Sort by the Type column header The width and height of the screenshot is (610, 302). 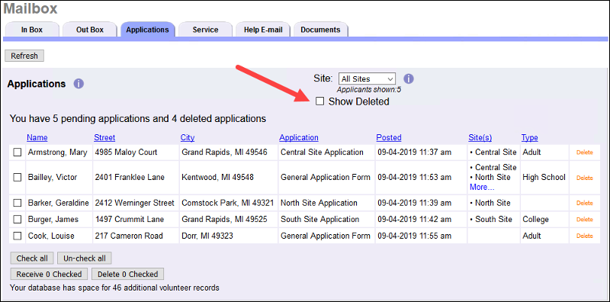coord(529,137)
